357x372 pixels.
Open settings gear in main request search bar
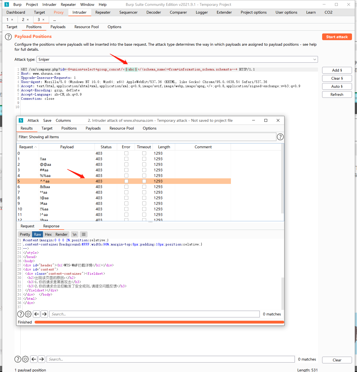coord(25,359)
